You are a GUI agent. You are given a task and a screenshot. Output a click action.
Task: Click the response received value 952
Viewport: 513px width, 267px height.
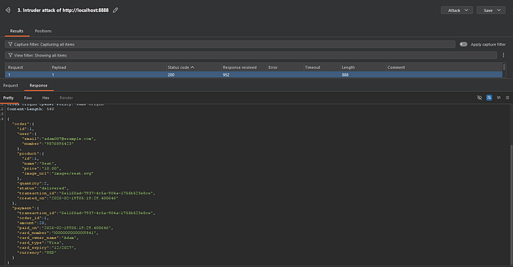point(226,75)
